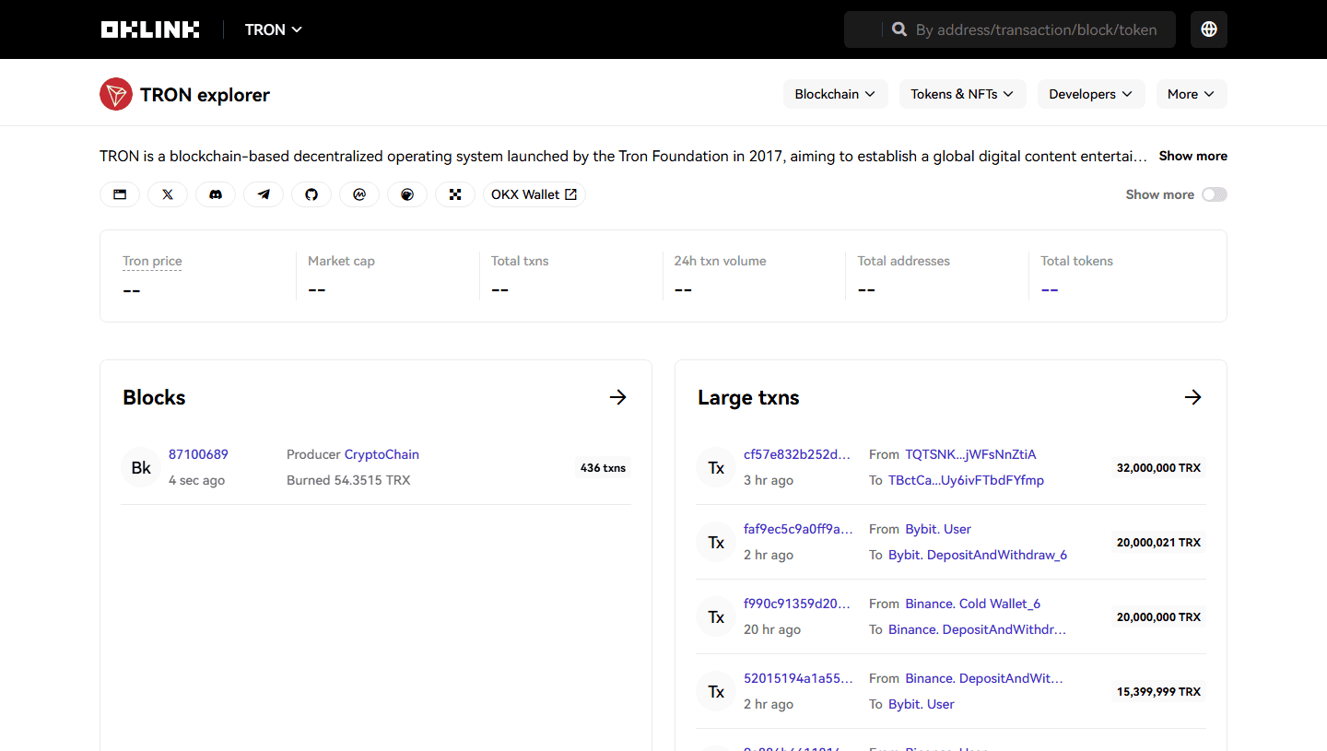Open transaction f990c91359d20...
Image resolution: width=1327 pixels, height=751 pixels.
tap(797, 604)
